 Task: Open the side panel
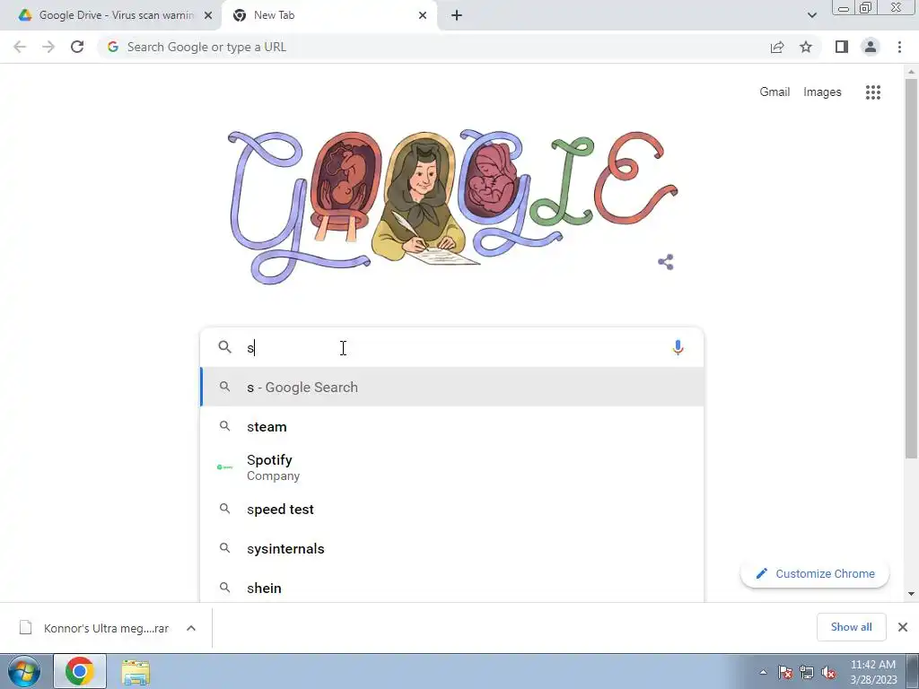coord(842,47)
